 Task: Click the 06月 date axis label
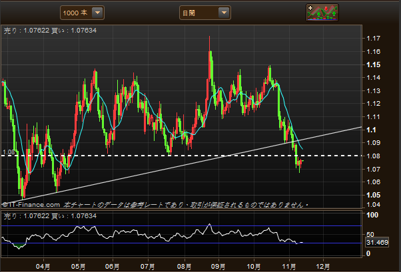tap(113, 267)
